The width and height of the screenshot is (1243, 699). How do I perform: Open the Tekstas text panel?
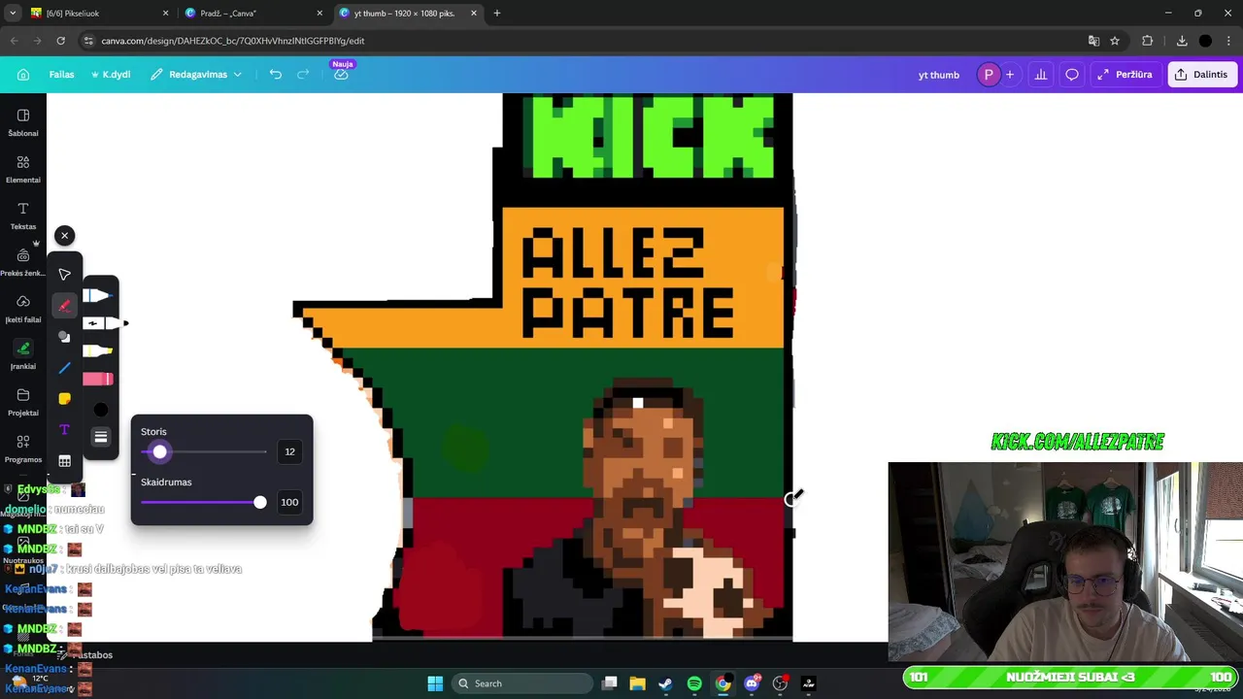pos(23,216)
